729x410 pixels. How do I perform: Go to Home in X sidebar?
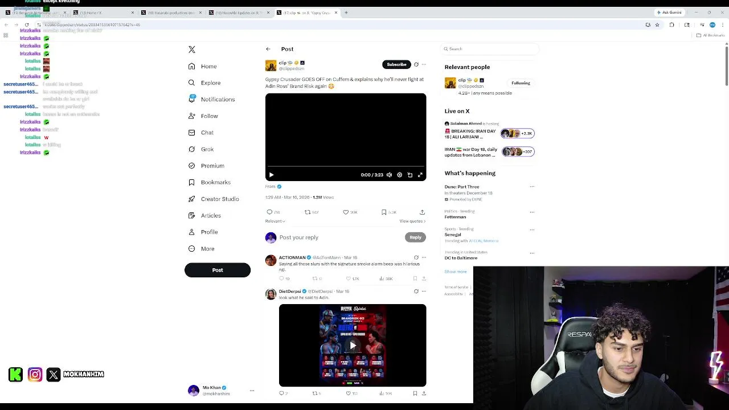click(x=203, y=66)
